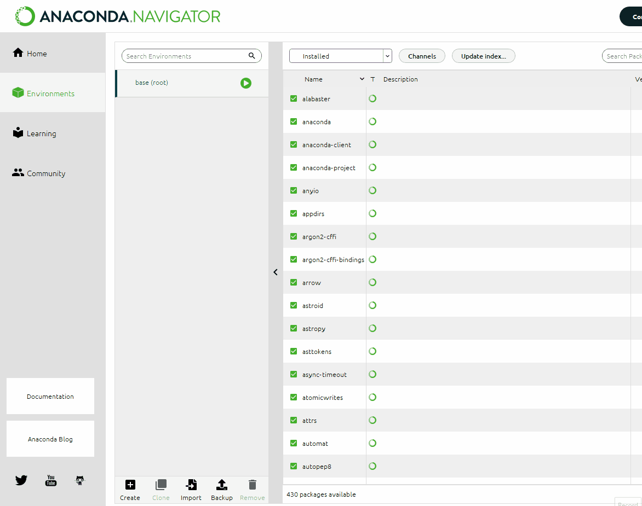This screenshot has height=506, width=642.
Task: Open the Twitter icon link
Action: click(21, 480)
